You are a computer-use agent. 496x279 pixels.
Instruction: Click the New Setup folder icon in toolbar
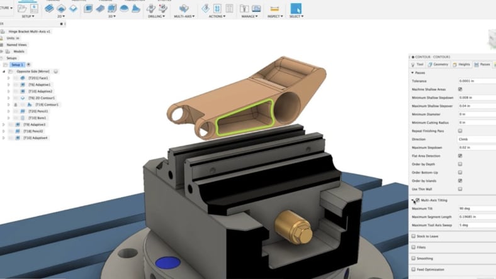(22, 9)
